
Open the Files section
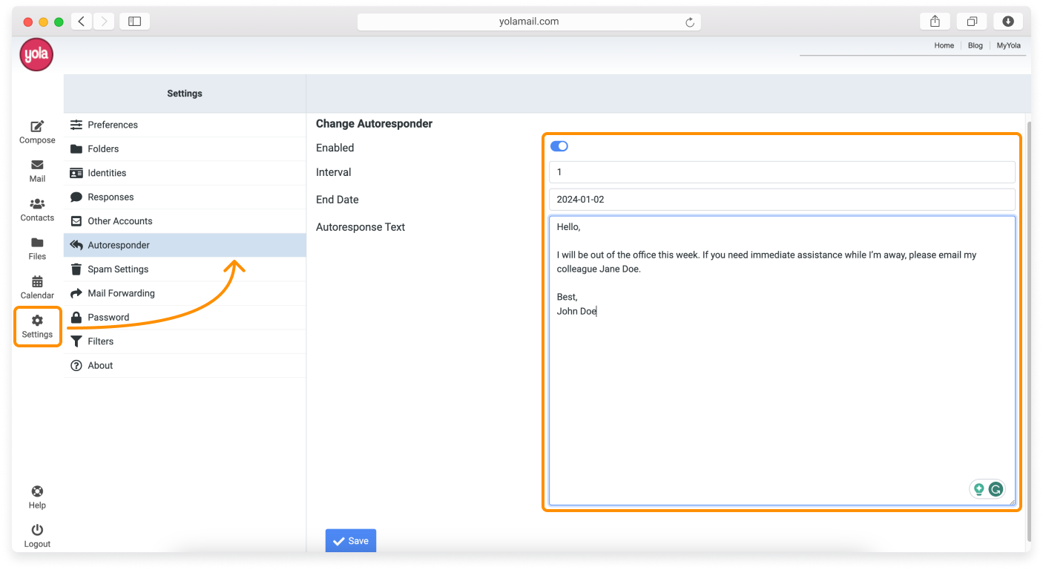37,249
